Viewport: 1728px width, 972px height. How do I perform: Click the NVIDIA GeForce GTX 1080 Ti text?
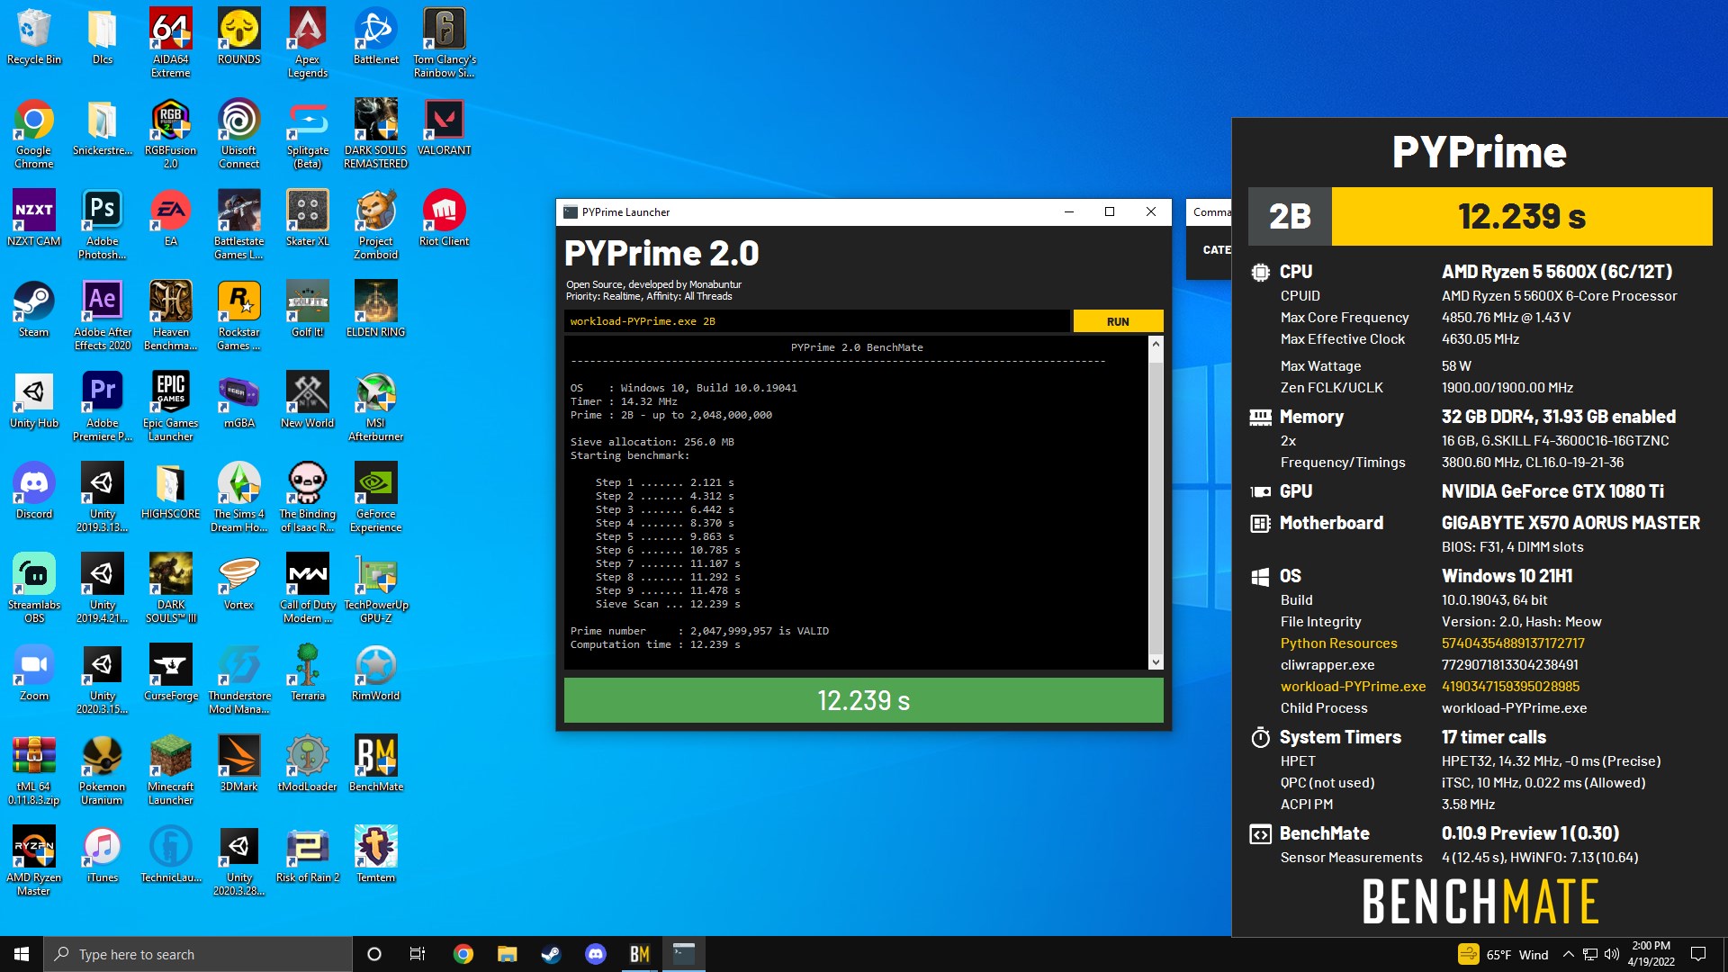point(1552,491)
